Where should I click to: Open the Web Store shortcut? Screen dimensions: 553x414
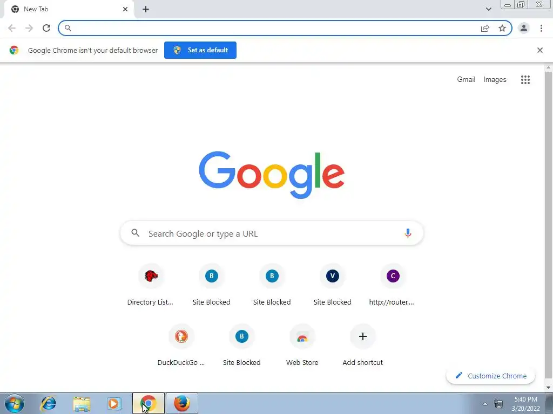pos(302,345)
